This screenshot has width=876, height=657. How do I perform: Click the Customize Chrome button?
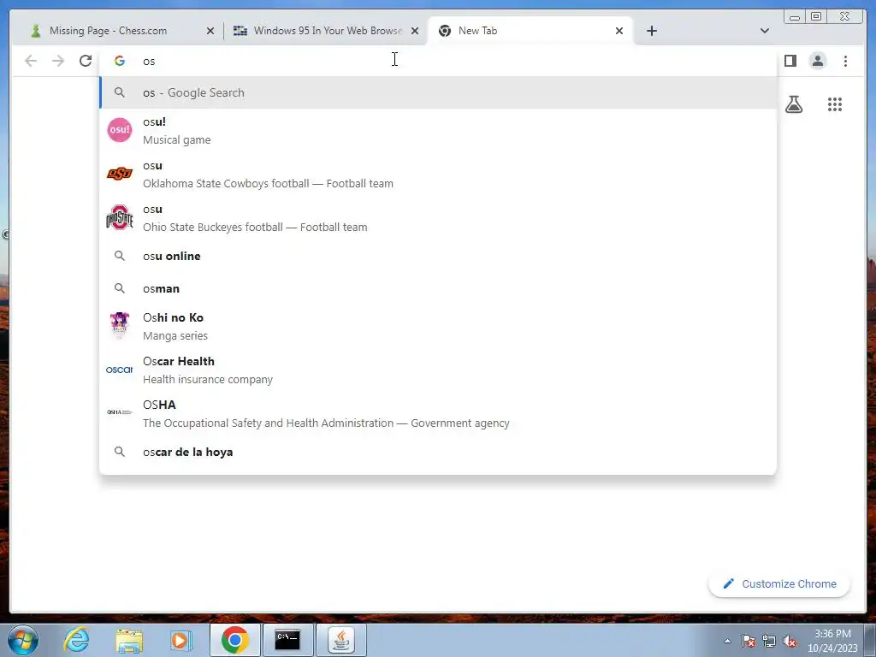click(x=779, y=583)
